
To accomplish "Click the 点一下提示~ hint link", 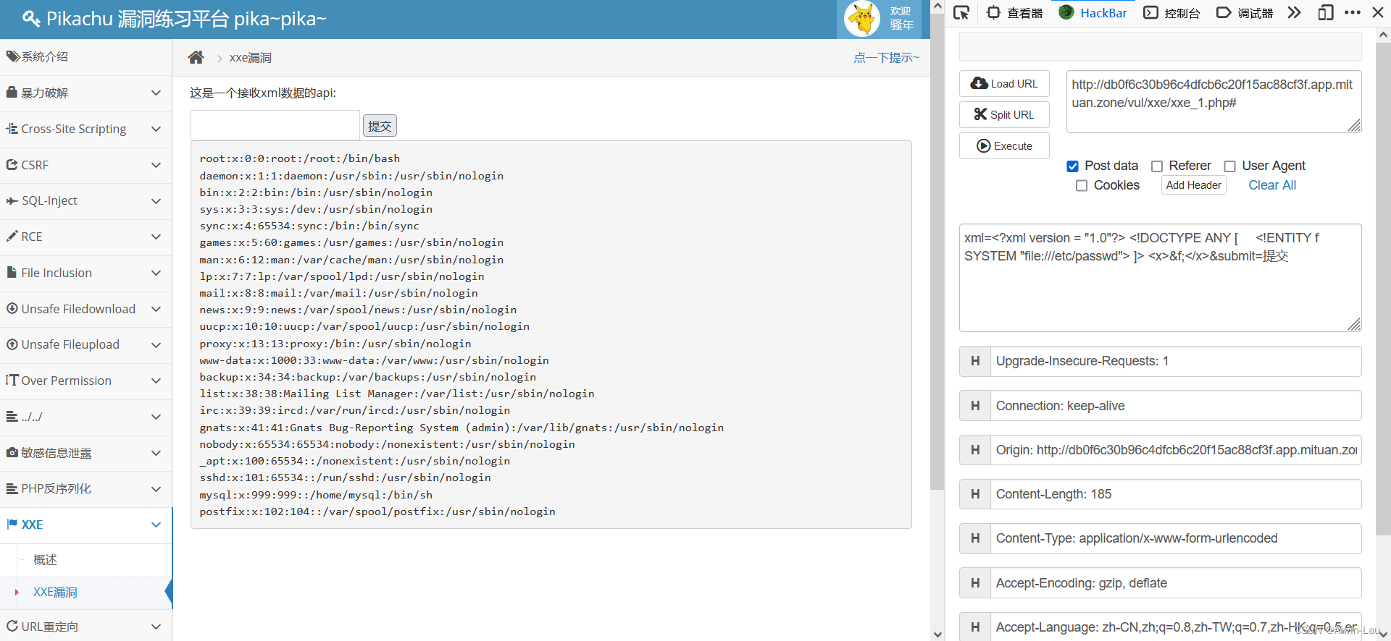I will pyautogui.click(x=886, y=57).
